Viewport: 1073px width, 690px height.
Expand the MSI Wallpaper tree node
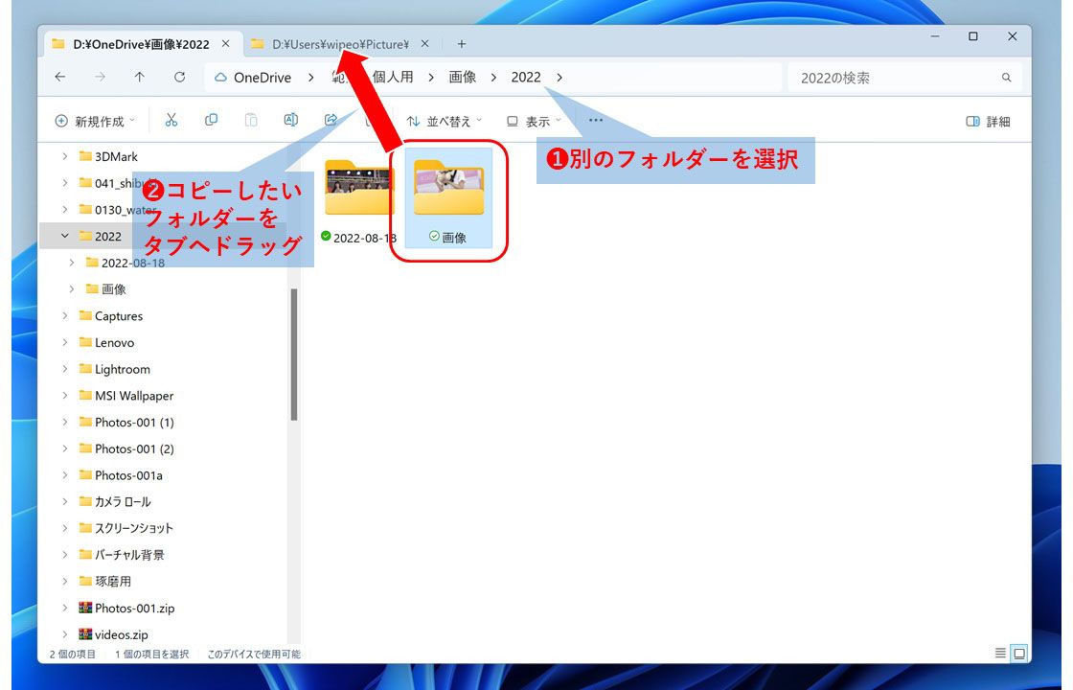click(65, 395)
